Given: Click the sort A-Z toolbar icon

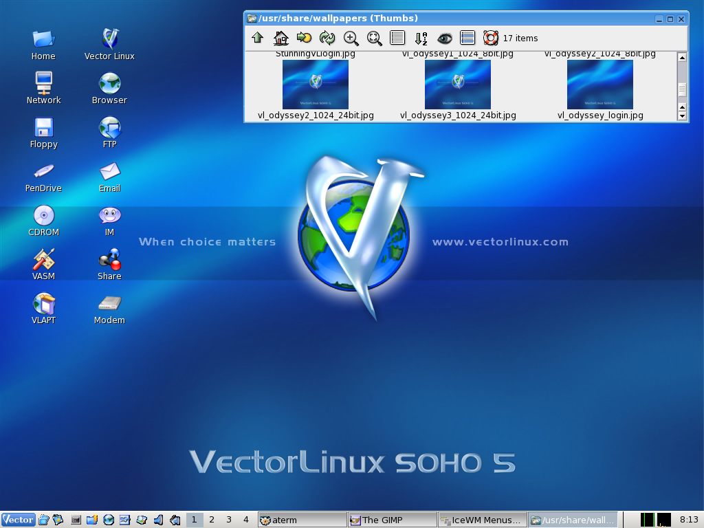Looking at the screenshot, I should coord(421,38).
